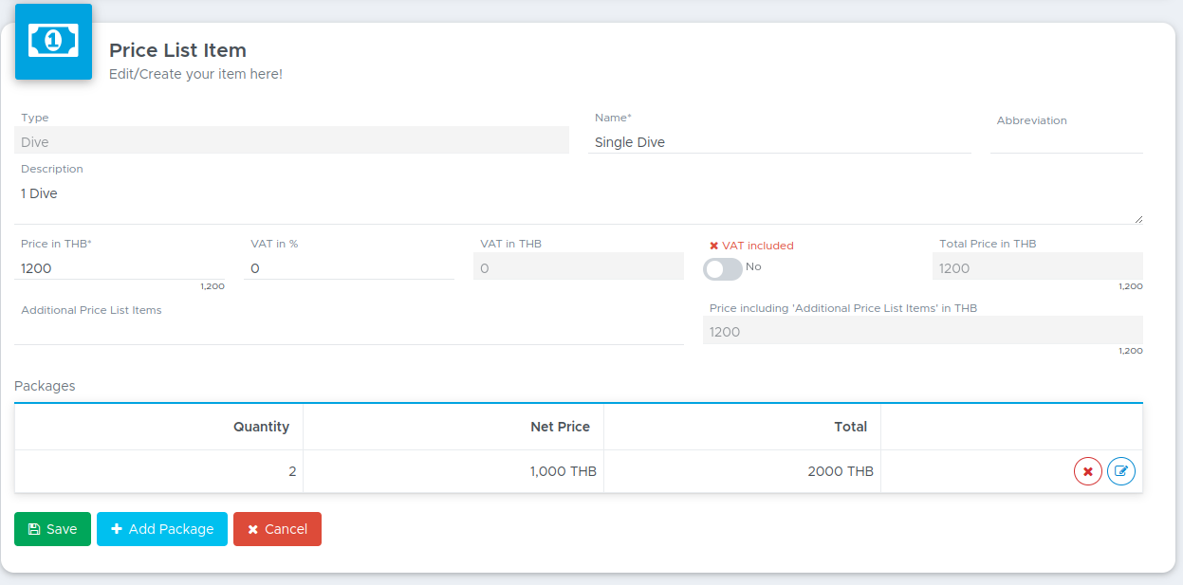Click the VAT in THB field
Viewport: 1183px width, 585px height.
[x=579, y=266]
